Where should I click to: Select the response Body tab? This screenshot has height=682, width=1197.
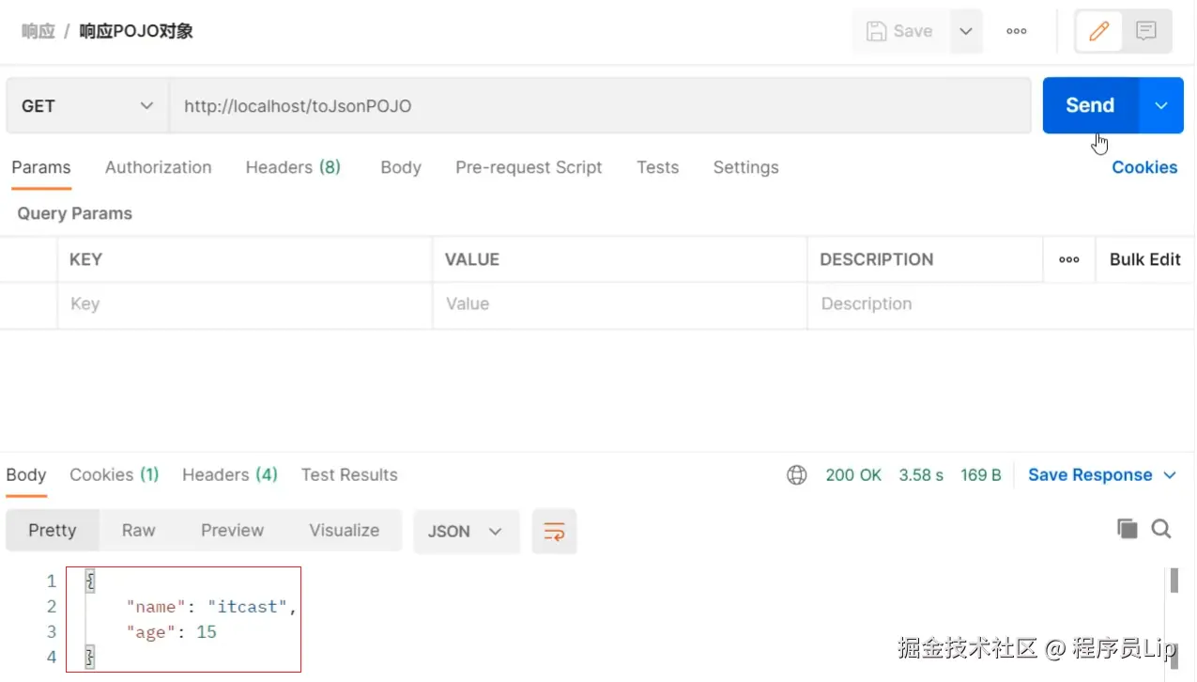[26, 475]
